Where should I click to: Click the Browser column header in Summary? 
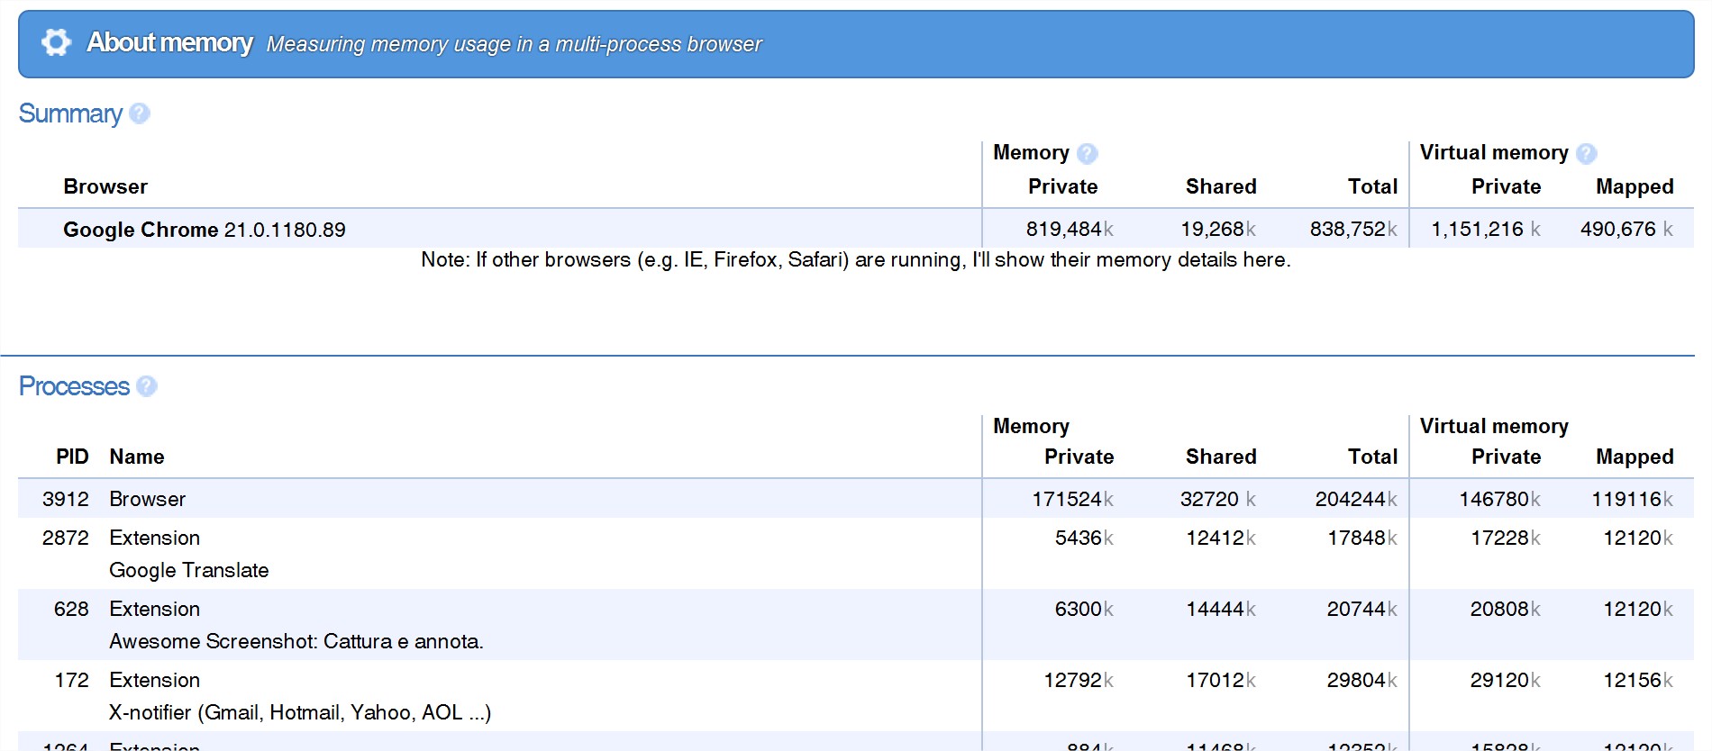[x=105, y=186]
